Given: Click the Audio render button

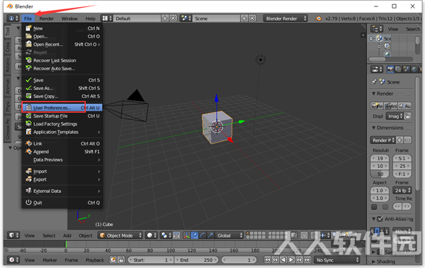Looking at the screenshot, I should (404, 106).
